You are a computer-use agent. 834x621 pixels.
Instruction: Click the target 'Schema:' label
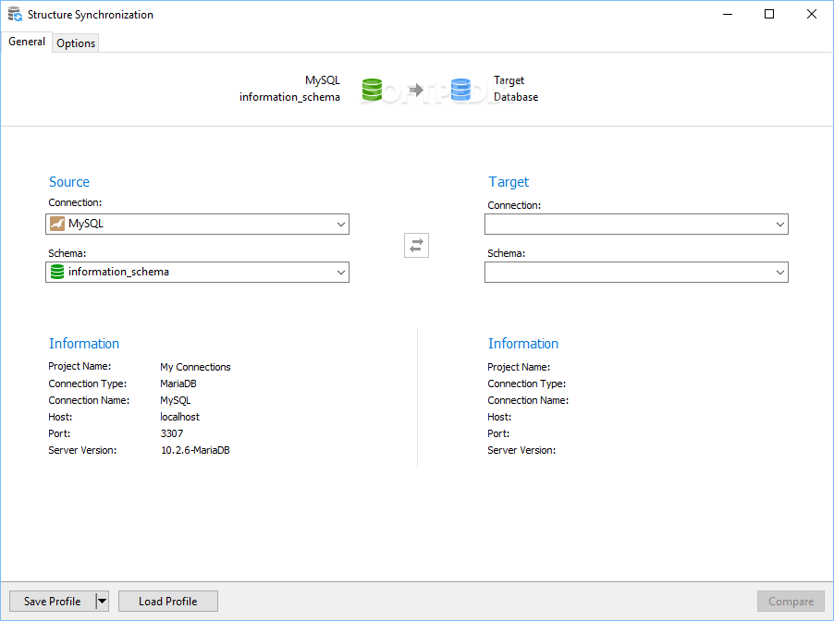507,253
